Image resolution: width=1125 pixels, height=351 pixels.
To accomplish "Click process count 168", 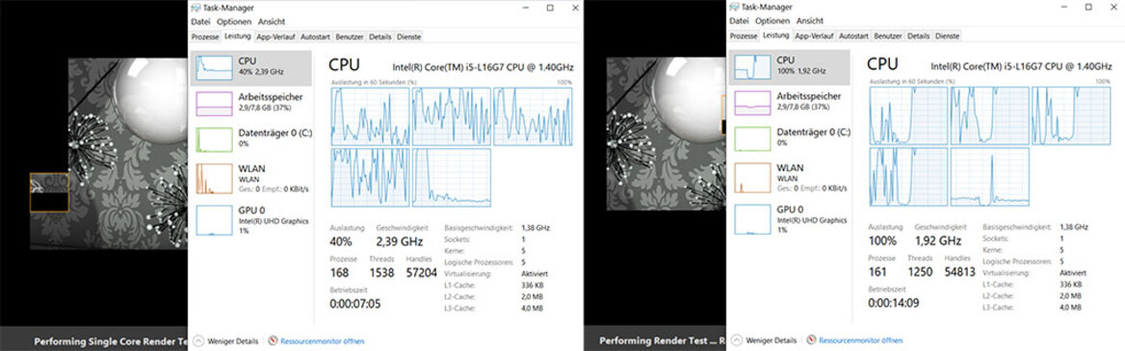I will tap(339, 272).
